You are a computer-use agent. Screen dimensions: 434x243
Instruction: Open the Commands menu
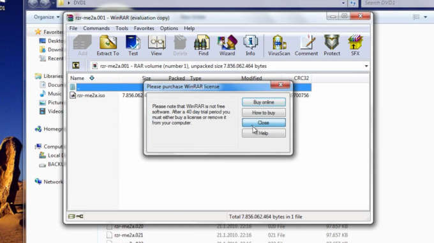[96, 28]
